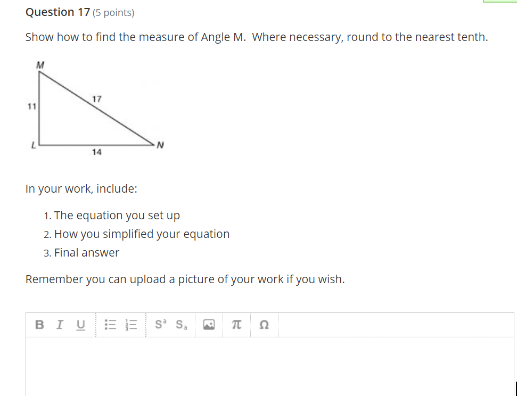Insert a bulleted list
The width and height of the screenshot is (517, 396).
(x=110, y=325)
